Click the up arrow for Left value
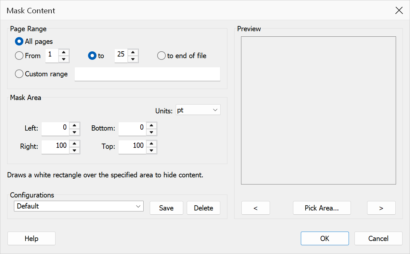The height and width of the screenshot is (254, 410). 75,126
